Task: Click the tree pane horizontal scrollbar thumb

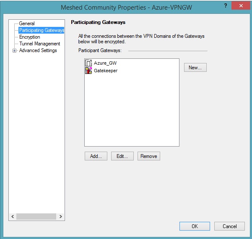Action: tap(36, 216)
